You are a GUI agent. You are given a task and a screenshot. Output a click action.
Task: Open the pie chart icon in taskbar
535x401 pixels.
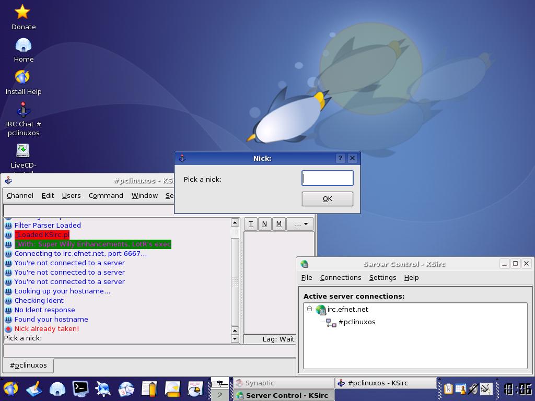click(x=195, y=388)
